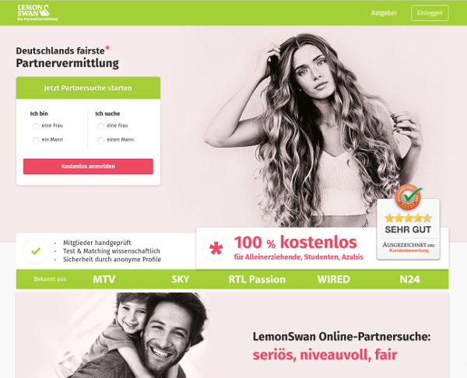
Task: Click the LemonSwan swan logo
Action: [37, 12]
